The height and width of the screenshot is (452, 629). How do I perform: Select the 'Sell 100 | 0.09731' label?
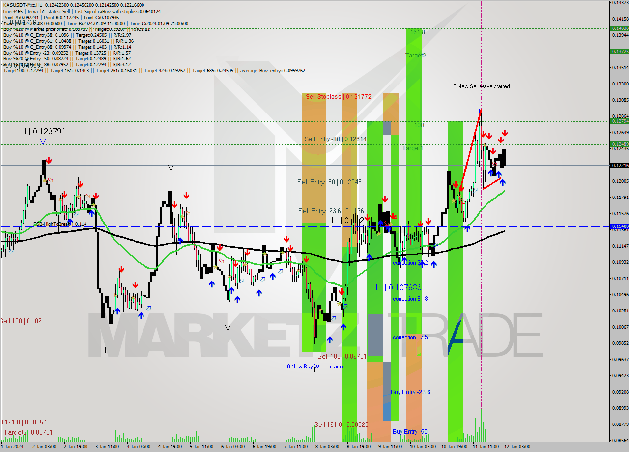342,356
